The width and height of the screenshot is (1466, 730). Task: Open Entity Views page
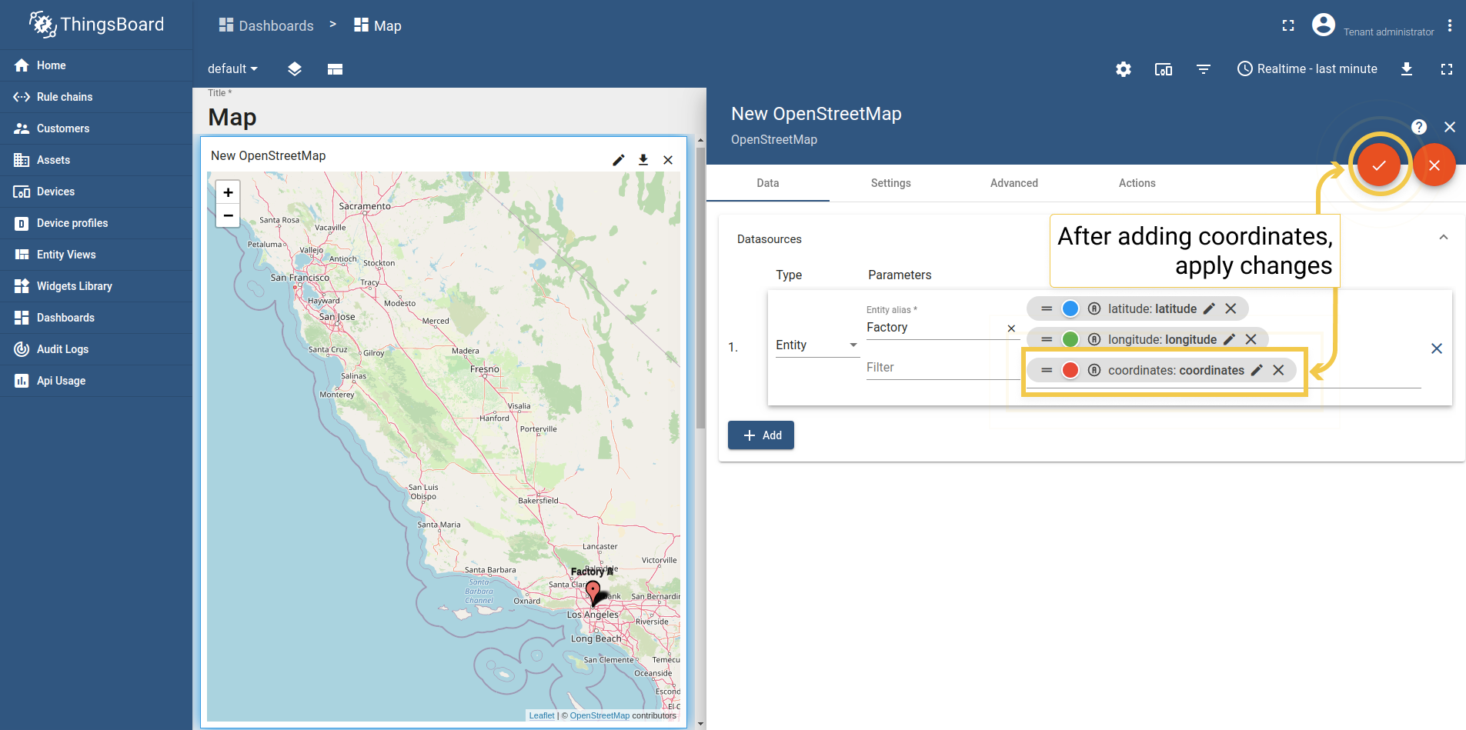(96, 255)
